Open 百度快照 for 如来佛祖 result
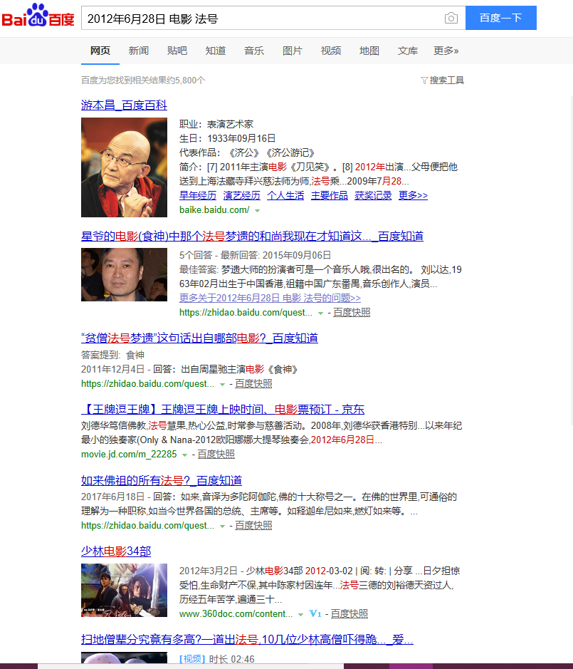The height and width of the screenshot is (669, 573). pyautogui.click(x=253, y=525)
